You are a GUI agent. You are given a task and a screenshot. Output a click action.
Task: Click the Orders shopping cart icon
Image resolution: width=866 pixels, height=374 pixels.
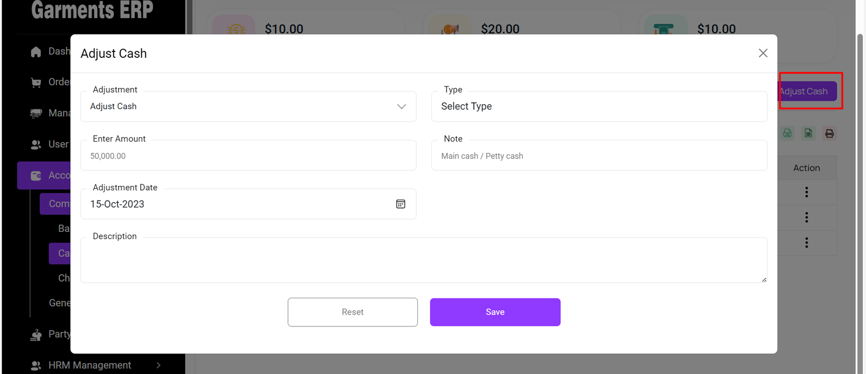pos(36,83)
